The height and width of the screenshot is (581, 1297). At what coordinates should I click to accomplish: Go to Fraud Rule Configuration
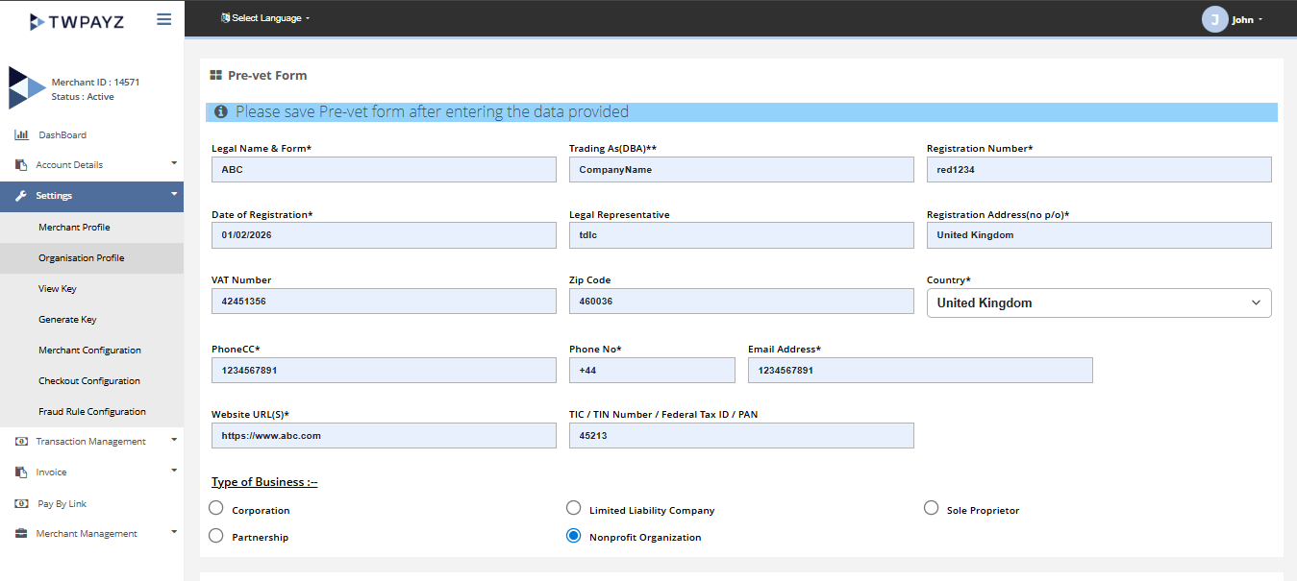92,412
